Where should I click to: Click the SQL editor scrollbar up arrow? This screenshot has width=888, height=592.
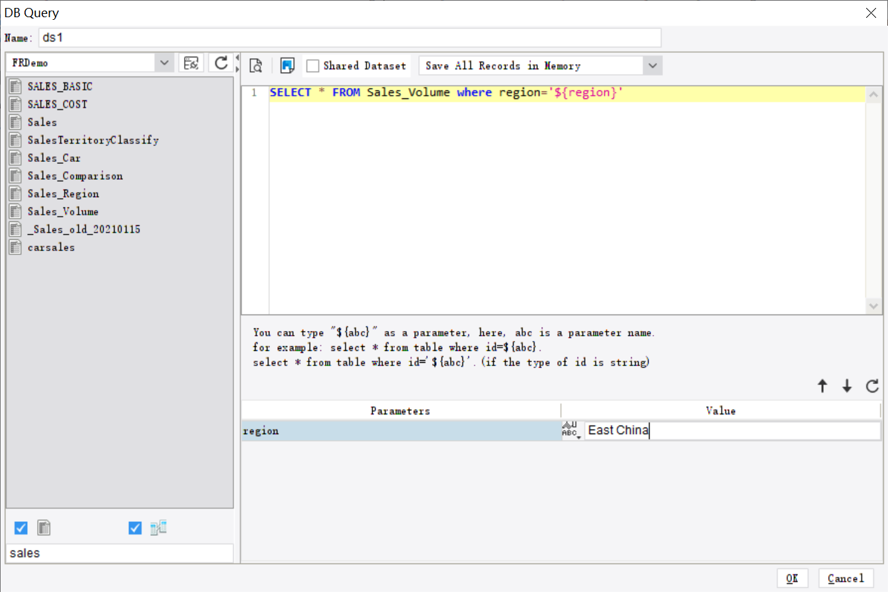pos(873,95)
